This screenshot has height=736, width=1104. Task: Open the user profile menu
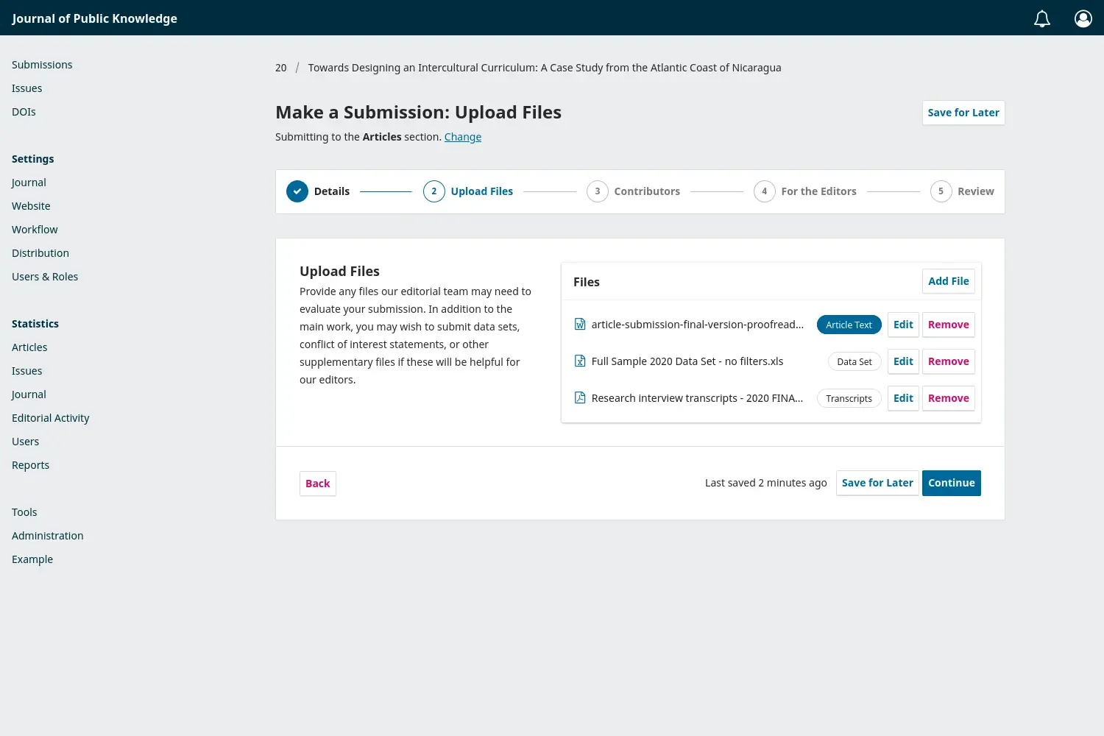(x=1083, y=18)
